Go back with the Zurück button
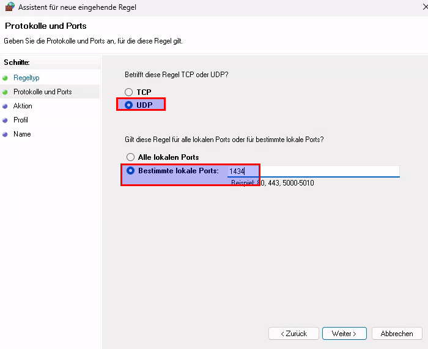 tap(293, 334)
